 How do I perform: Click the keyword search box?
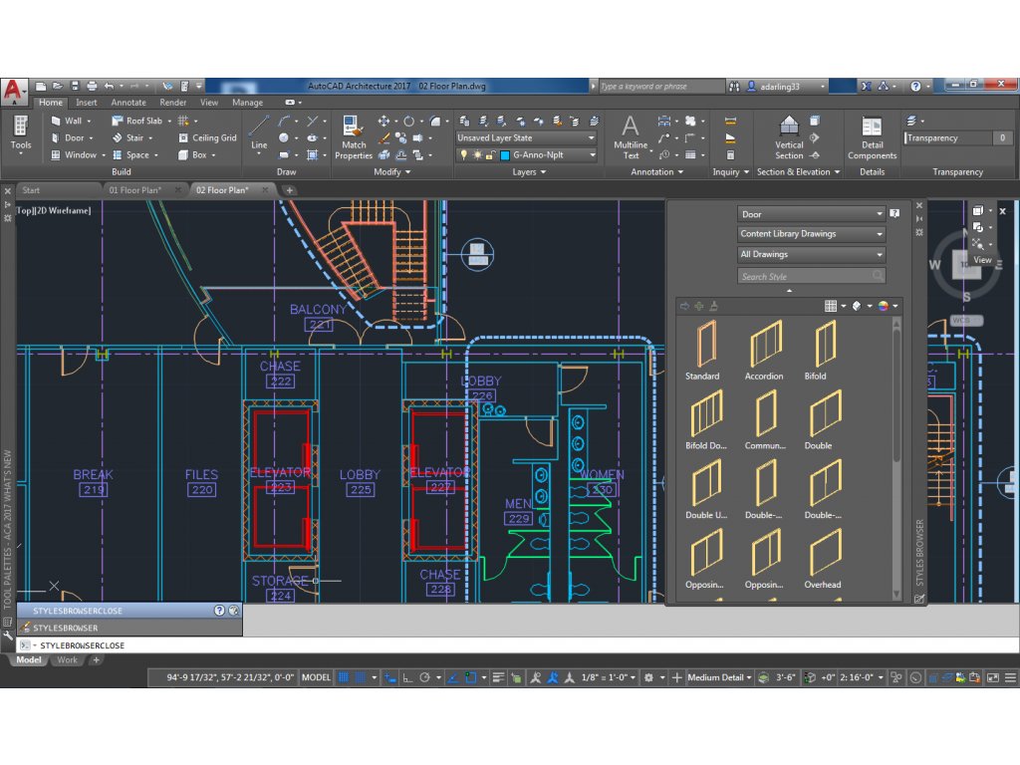point(661,86)
